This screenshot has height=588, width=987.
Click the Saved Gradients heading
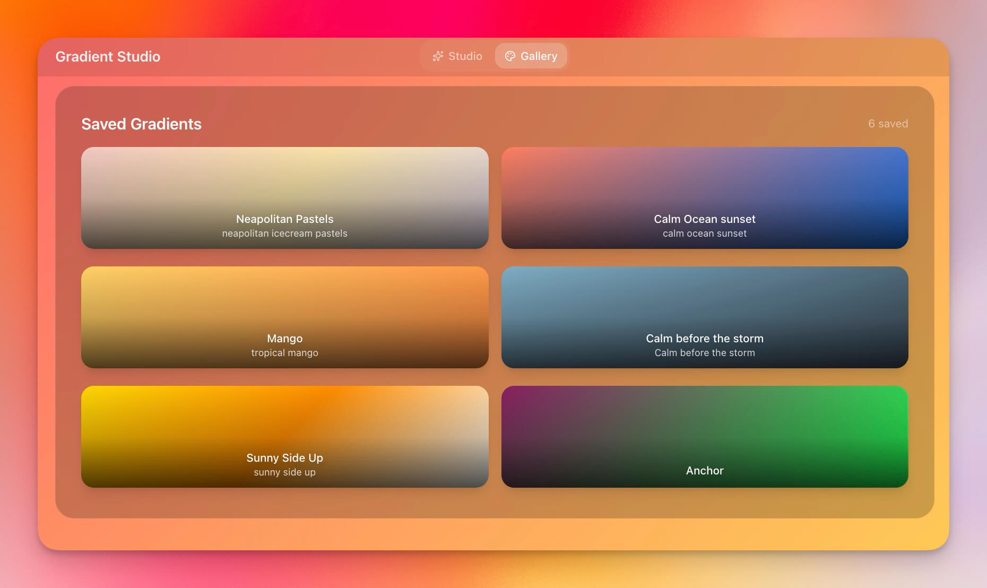[141, 124]
